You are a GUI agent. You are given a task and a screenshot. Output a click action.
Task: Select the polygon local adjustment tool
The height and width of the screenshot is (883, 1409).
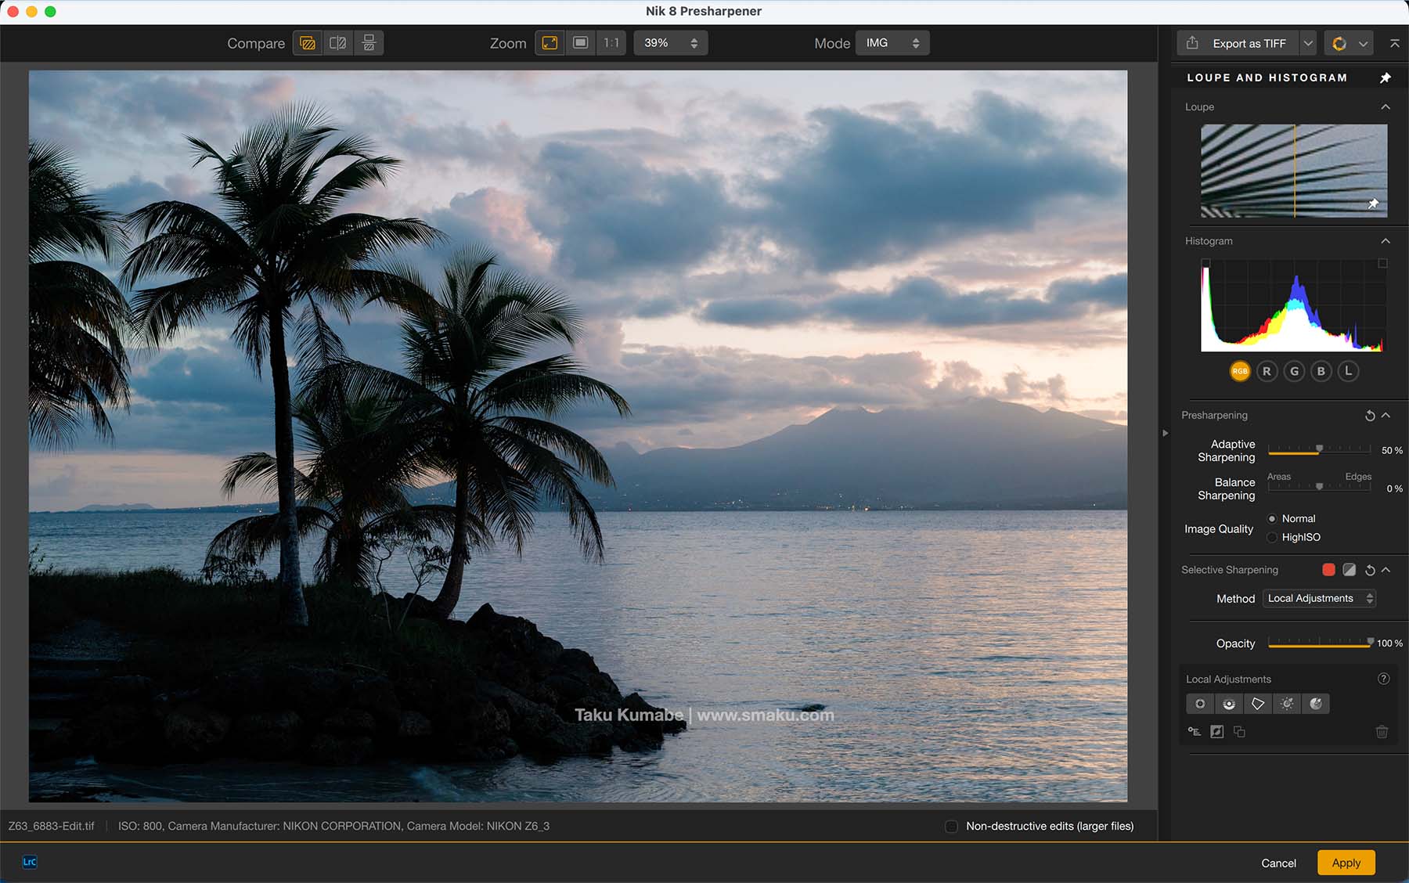1258,704
